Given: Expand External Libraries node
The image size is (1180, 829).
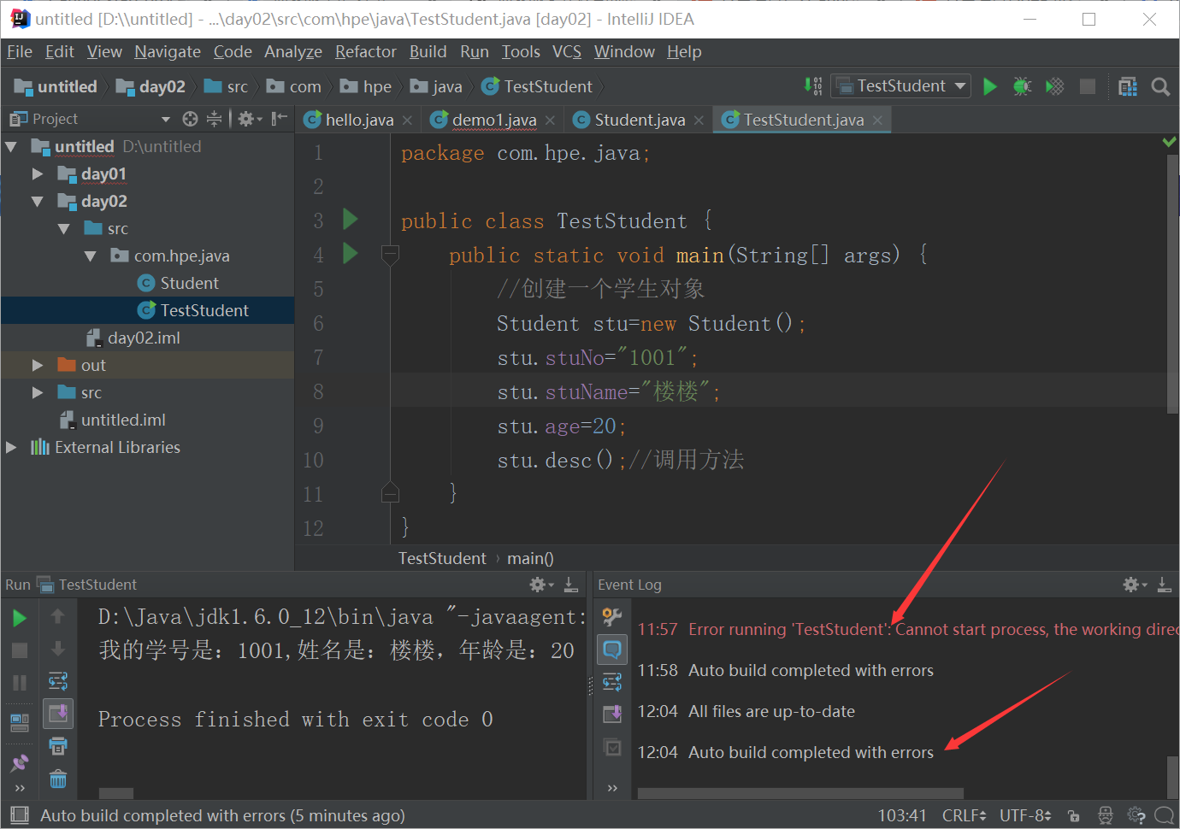Looking at the screenshot, I should (x=11, y=447).
